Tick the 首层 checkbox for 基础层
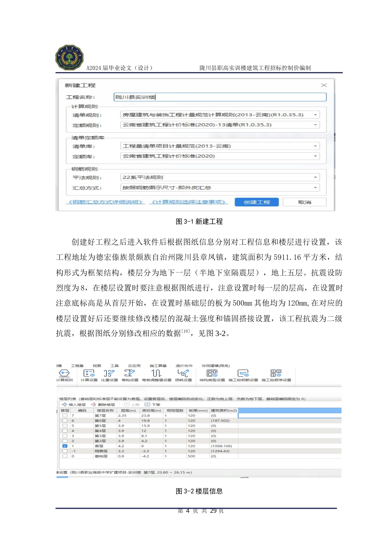 click(x=65, y=456)
